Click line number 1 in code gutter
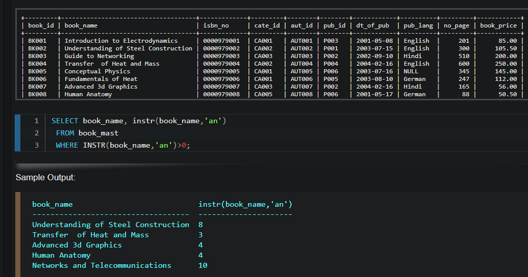 36,121
